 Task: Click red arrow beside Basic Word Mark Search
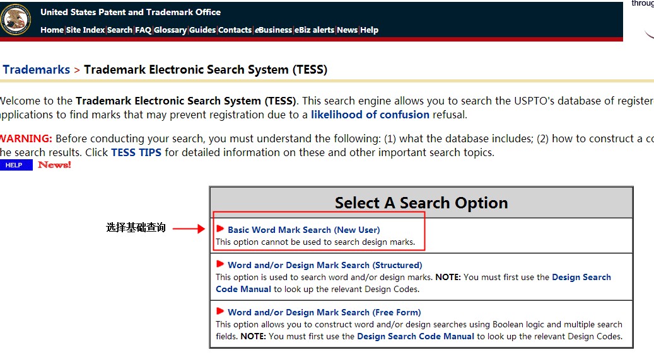coord(220,229)
